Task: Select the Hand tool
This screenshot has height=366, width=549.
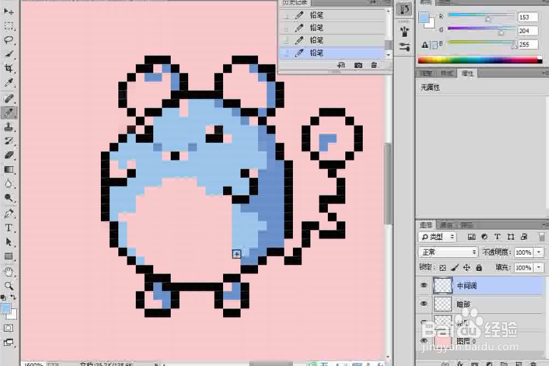Action: pos(8,271)
